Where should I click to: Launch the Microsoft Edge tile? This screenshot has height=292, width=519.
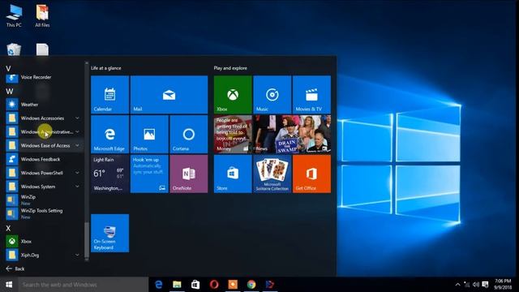click(110, 134)
